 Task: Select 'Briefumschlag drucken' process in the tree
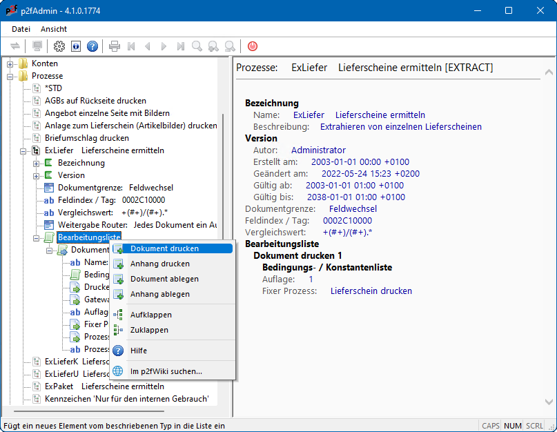pyautogui.click(x=86, y=138)
